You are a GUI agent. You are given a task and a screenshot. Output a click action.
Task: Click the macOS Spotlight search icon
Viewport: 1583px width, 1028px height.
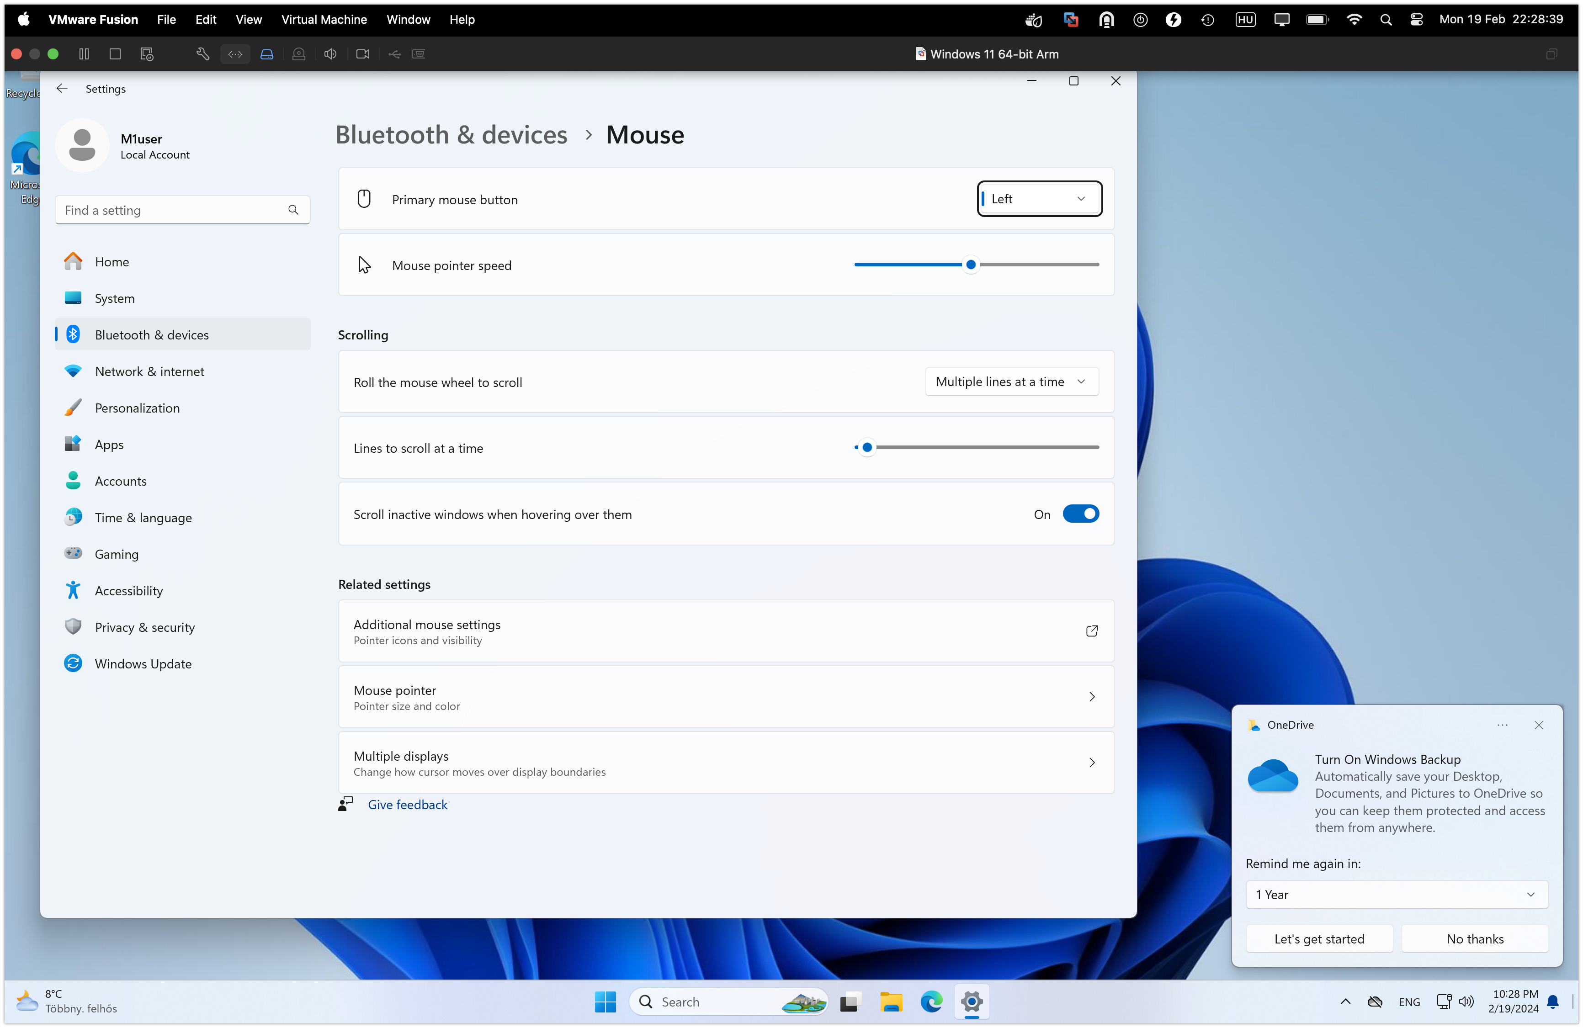[1386, 19]
